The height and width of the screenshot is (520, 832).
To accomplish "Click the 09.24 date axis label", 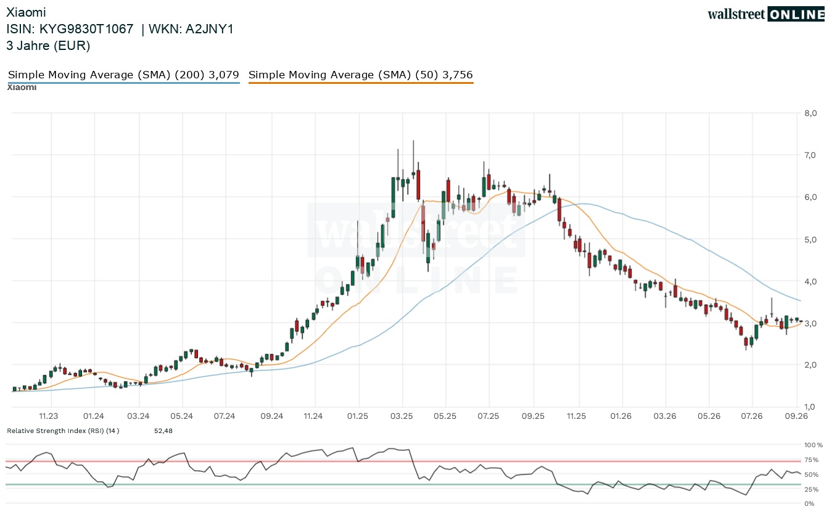I will [x=272, y=416].
